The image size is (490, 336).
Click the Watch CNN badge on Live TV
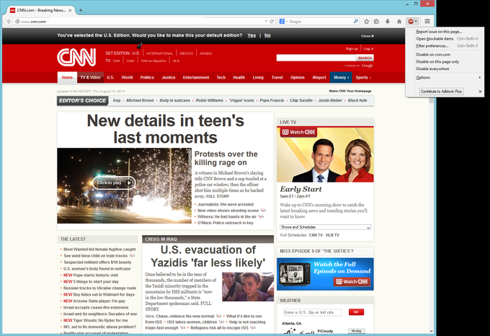coord(298,132)
